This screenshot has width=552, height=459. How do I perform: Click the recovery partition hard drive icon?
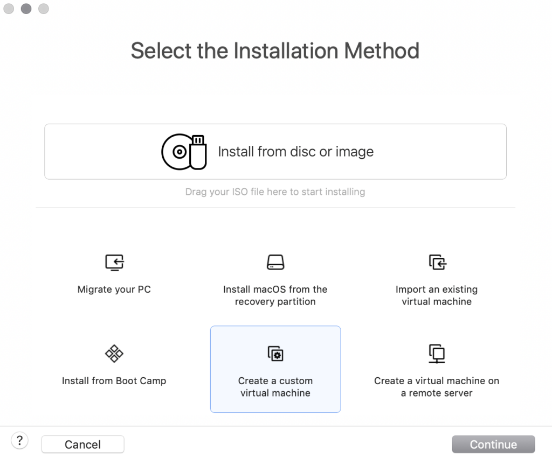pos(275,262)
